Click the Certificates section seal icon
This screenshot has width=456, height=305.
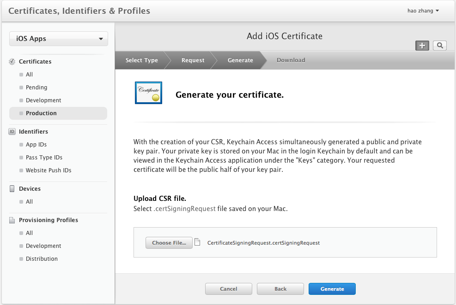point(12,62)
